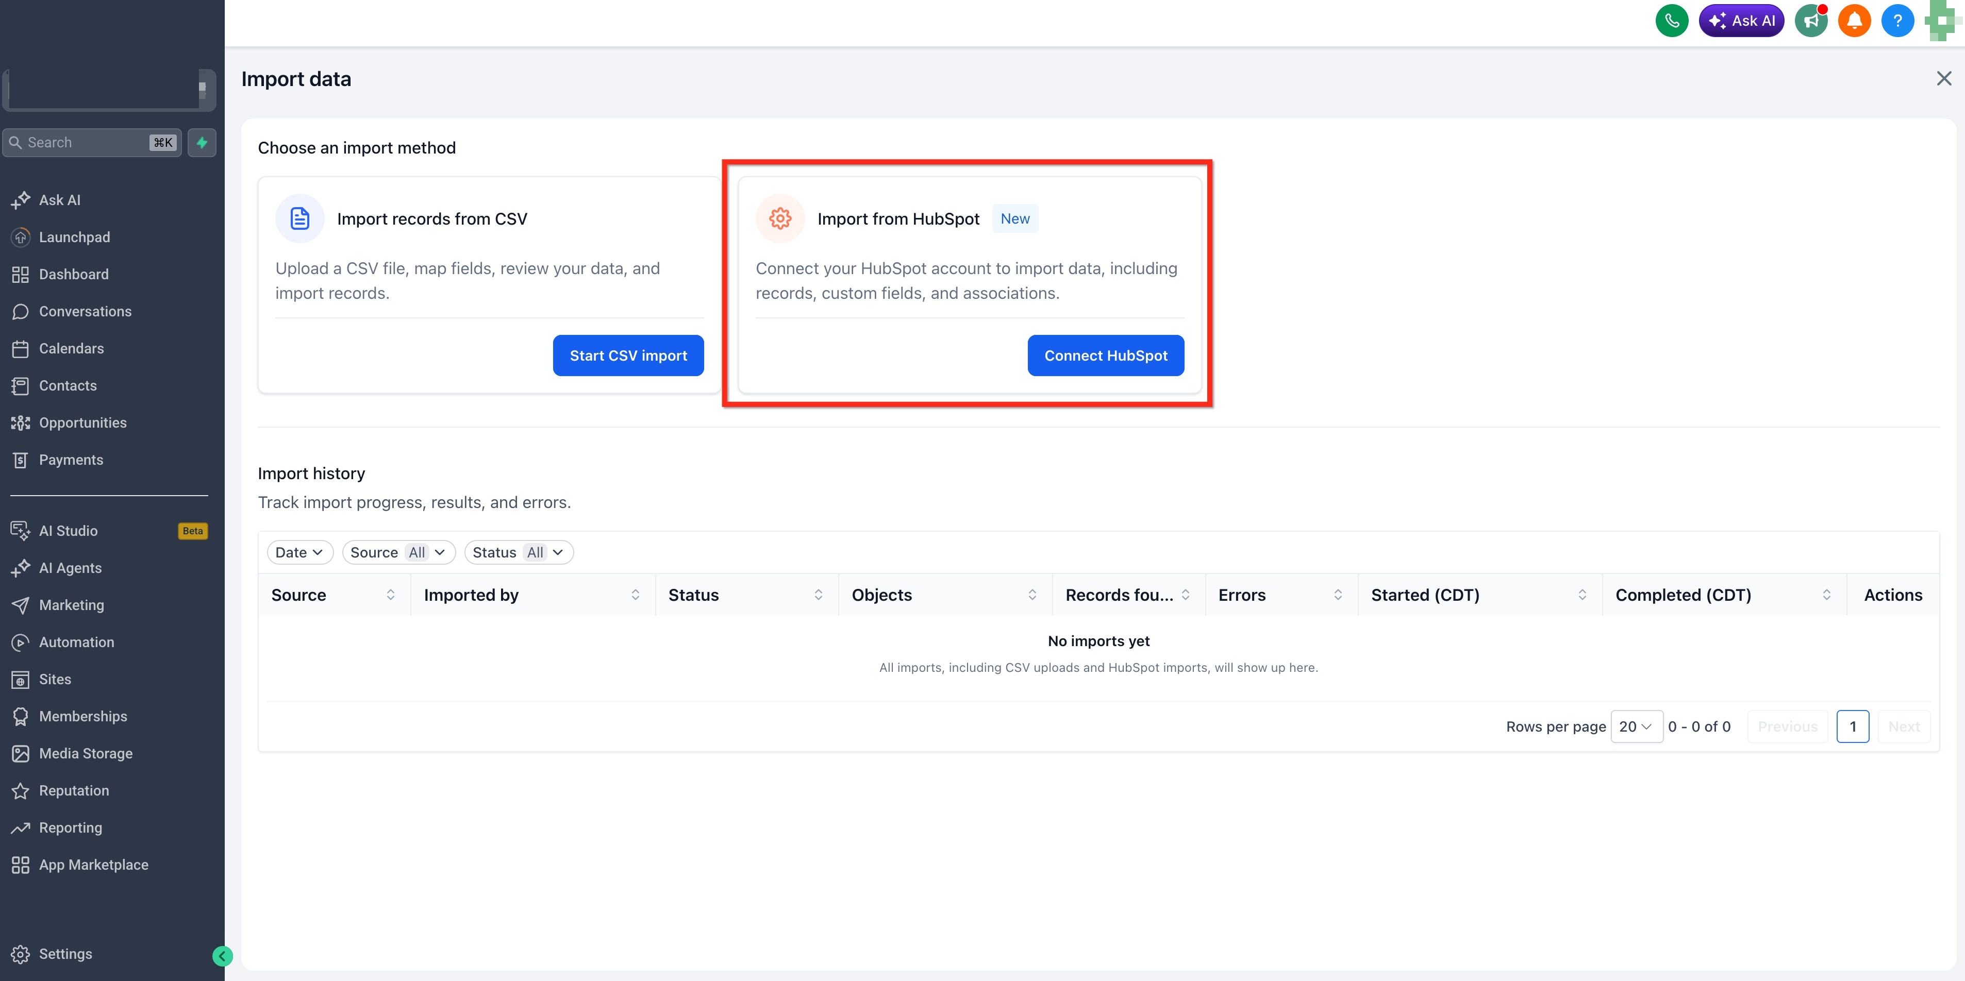Click the blue help question mark icon
1965x981 pixels.
coord(1897,21)
